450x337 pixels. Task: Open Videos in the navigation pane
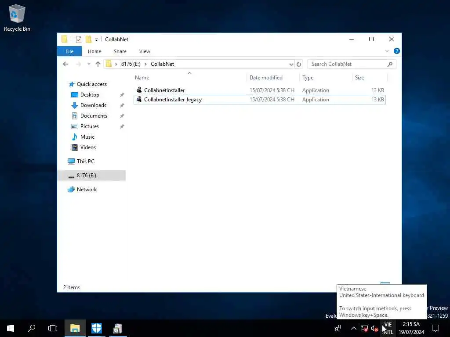click(88, 147)
